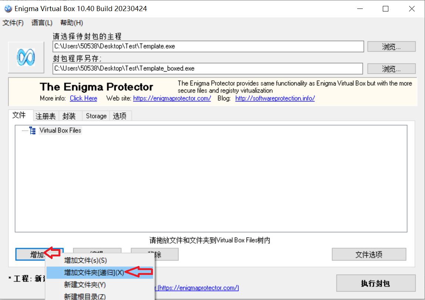Click the Enigma Virtual Box title bar icon
This screenshot has width=425, height=300.
point(8,8)
